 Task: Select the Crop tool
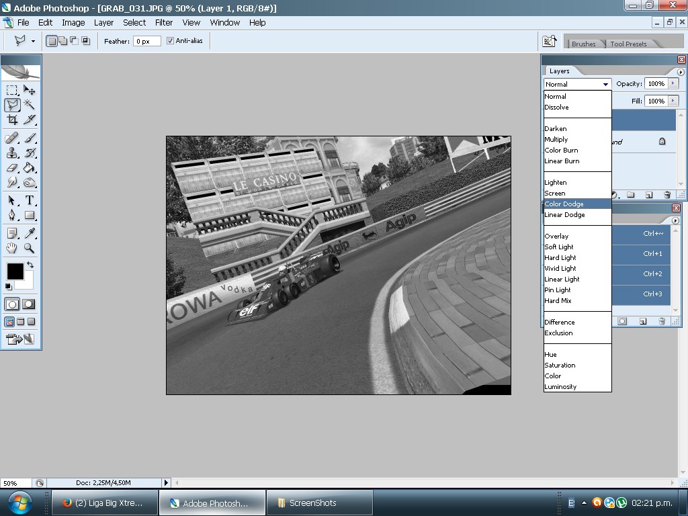pos(12,120)
